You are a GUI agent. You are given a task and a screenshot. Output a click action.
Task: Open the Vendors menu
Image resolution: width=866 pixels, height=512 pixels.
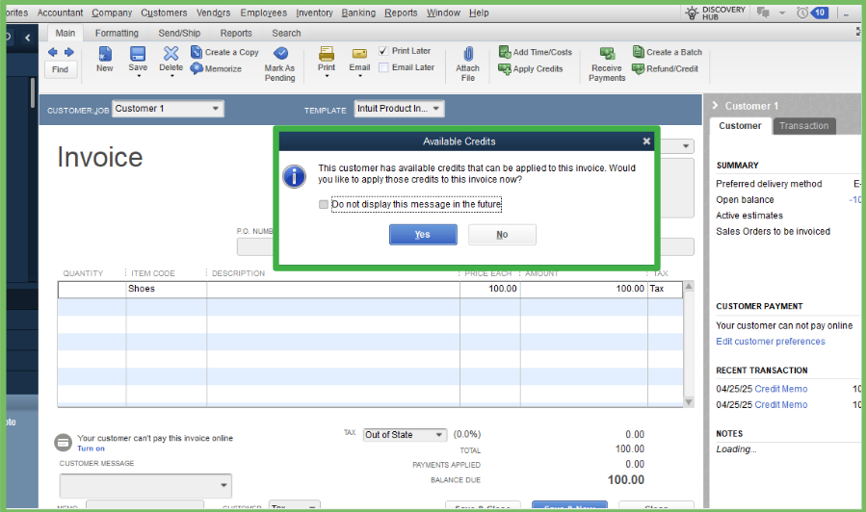(213, 13)
